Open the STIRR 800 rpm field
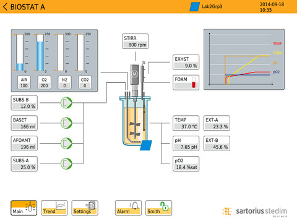 (x=135, y=42)
